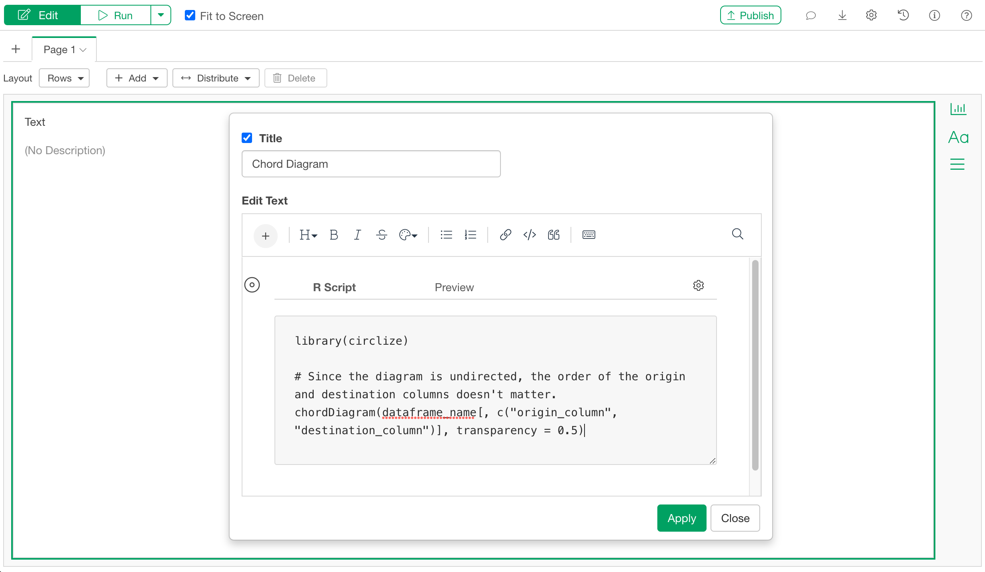This screenshot has height=572, width=985.
Task: Click the search magnifier in the editor
Action: (737, 234)
